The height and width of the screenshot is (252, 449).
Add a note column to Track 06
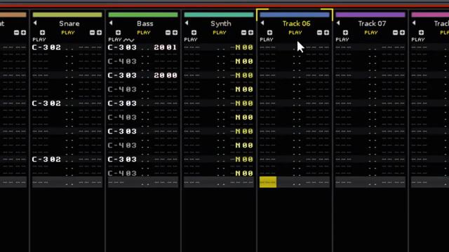(269, 33)
